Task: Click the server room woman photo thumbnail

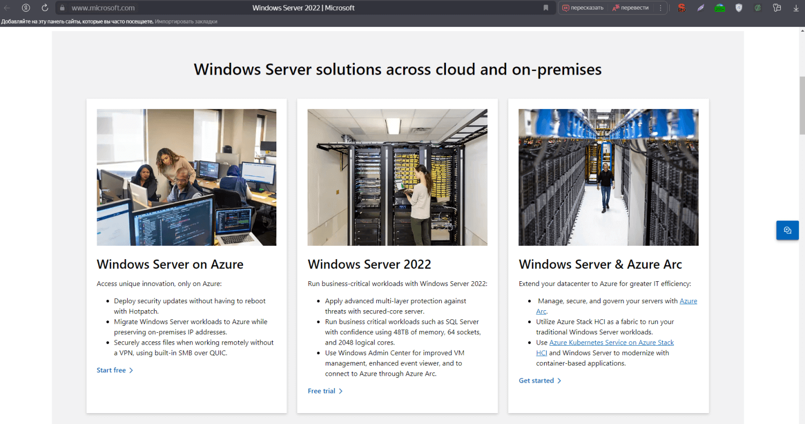Action: tap(397, 177)
